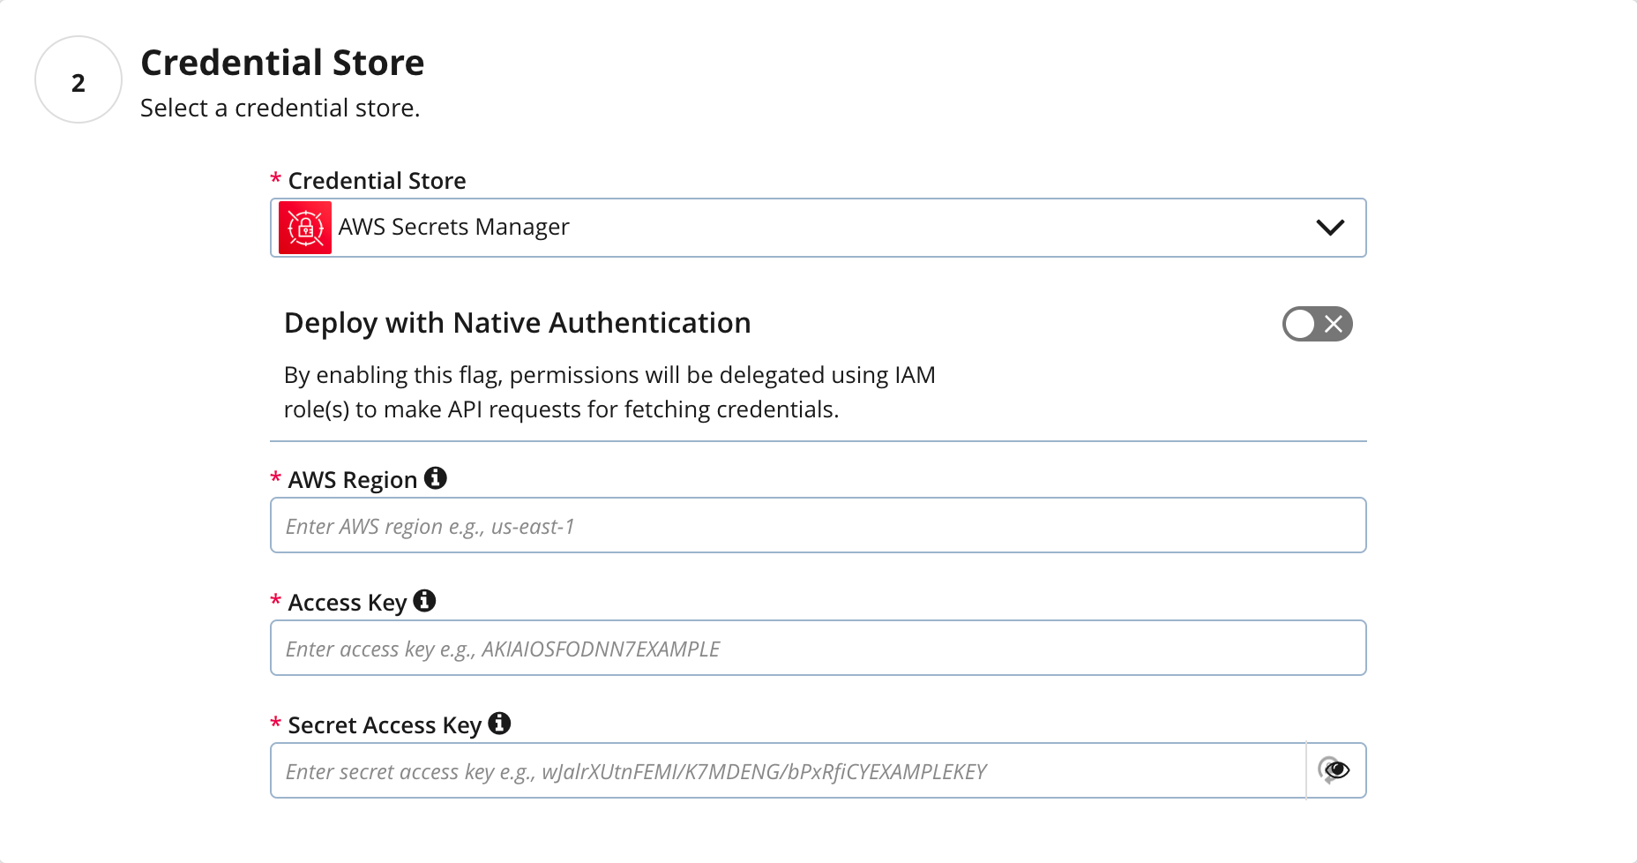Click the required asterisk next to AWS Region
1637x863 pixels.
click(x=274, y=479)
